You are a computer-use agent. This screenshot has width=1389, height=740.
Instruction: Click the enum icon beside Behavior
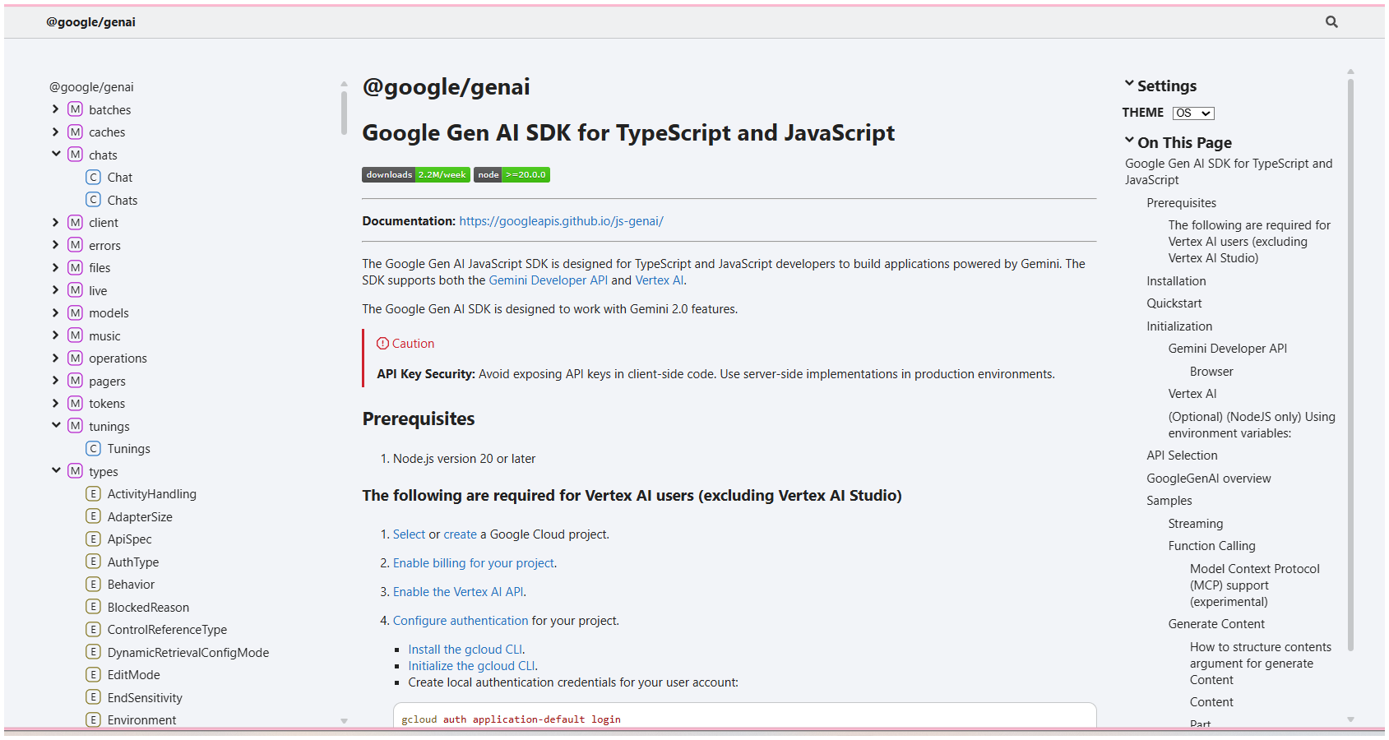[x=94, y=584]
